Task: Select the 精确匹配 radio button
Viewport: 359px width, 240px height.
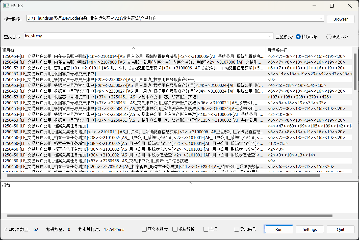Action: (x=298, y=37)
